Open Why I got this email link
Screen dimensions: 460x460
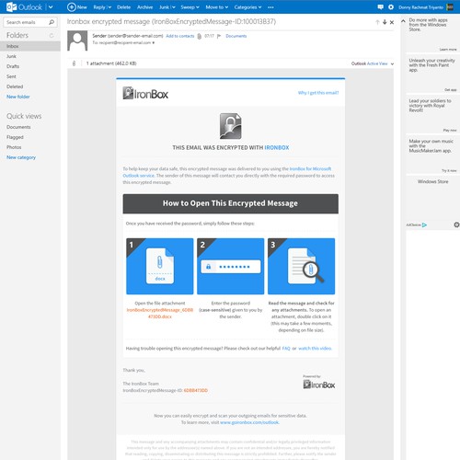pyautogui.click(x=318, y=93)
